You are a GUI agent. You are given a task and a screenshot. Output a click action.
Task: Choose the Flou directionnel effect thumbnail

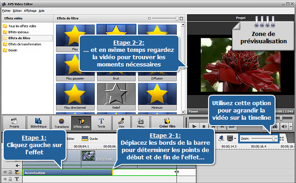[x=75, y=97]
